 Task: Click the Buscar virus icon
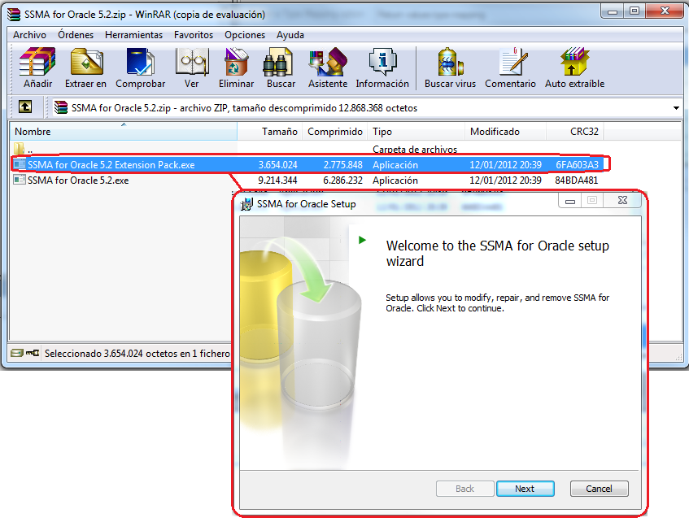[451, 67]
